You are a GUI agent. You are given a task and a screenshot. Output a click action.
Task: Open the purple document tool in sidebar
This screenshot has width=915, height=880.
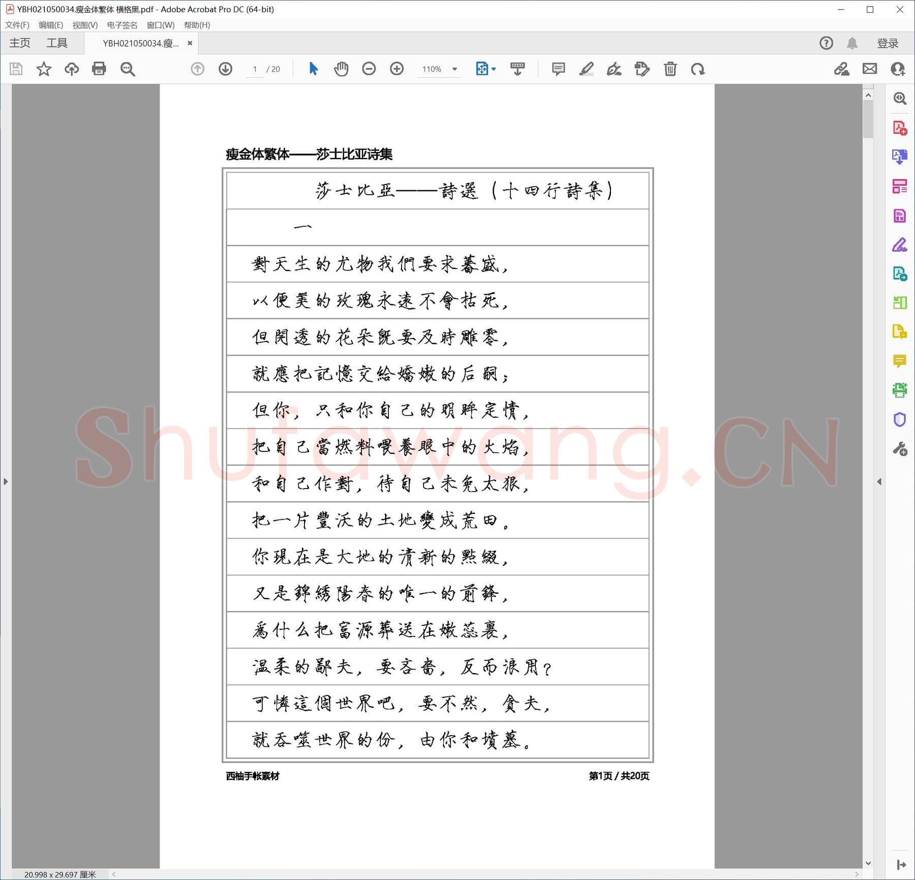click(900, 216)
